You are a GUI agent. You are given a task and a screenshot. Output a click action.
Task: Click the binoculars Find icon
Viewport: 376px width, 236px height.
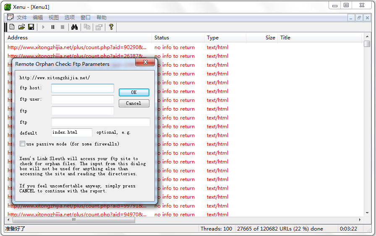pyautogui.click(x=74, y=27)
